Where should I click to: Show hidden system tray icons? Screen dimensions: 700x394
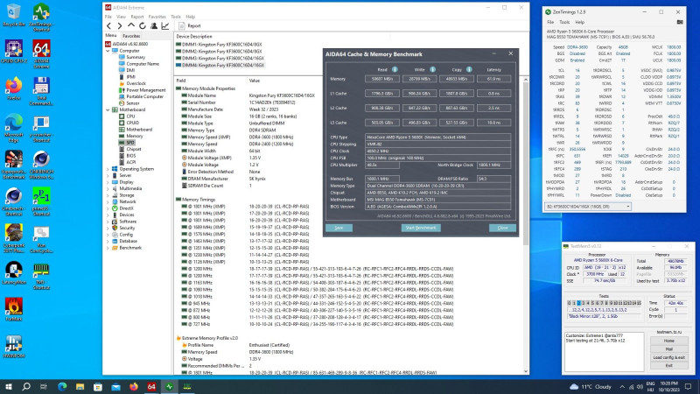[622, 386]
